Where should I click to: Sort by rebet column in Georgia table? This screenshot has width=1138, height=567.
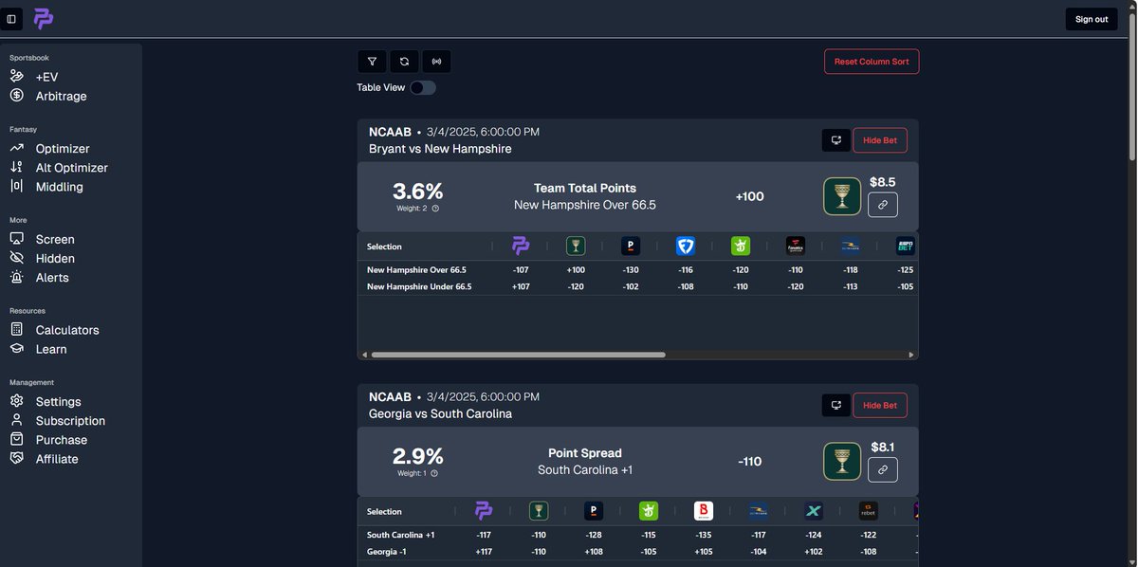click(x=869, y=511)
